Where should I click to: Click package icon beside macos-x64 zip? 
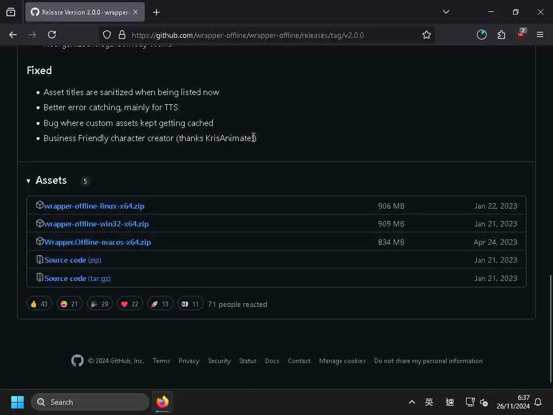pyautogui.click(x=39, y=242)
